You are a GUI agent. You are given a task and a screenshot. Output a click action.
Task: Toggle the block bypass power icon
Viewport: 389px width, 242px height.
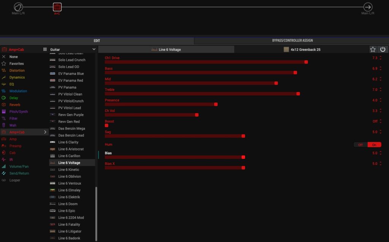383,49
